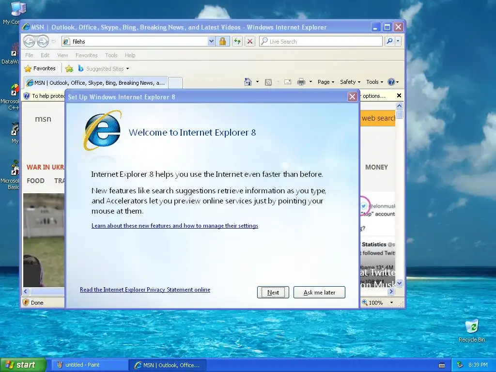Open the Privacy Statement online link
This screenshot has height=372, width=496.
[145, 290]
